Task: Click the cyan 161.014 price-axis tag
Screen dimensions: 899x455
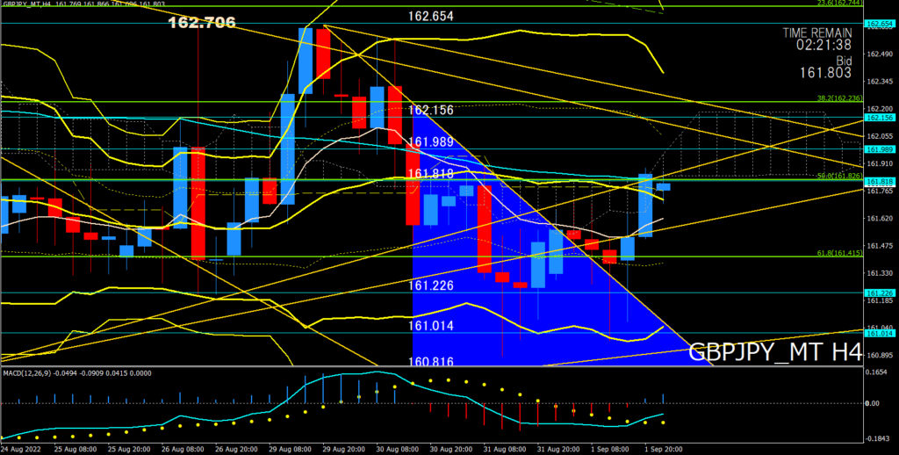Action: [878, 334]
